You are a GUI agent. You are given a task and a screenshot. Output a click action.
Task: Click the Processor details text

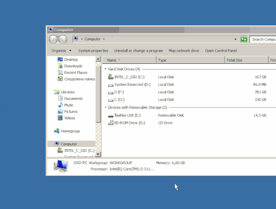[122, 169]
